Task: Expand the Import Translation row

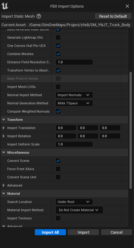Action: coord(4,128)
